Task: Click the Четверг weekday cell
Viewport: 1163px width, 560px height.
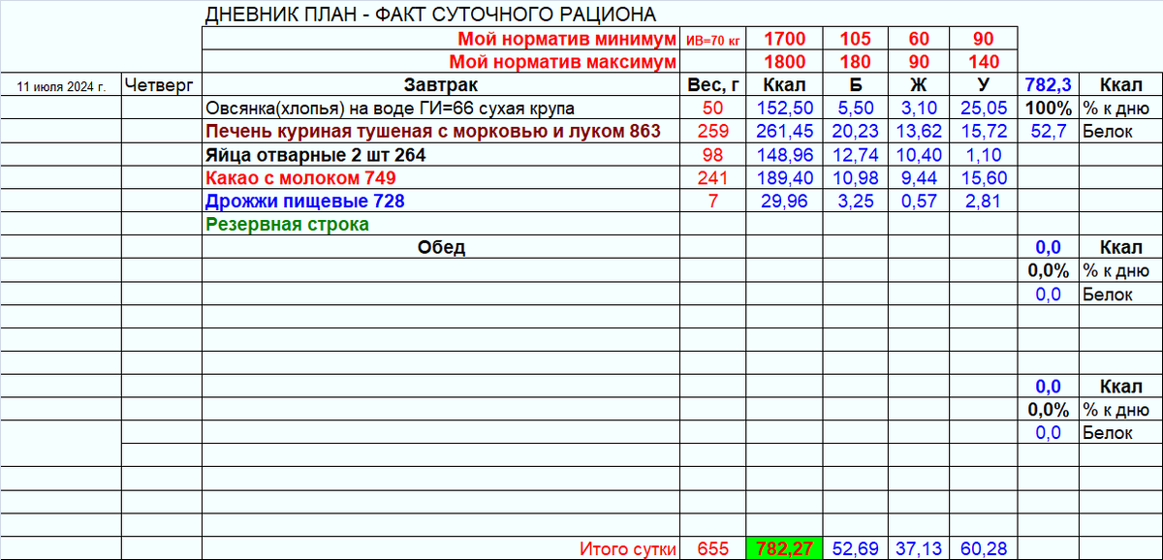Action: pyautogui.click(x=161, y=85)
